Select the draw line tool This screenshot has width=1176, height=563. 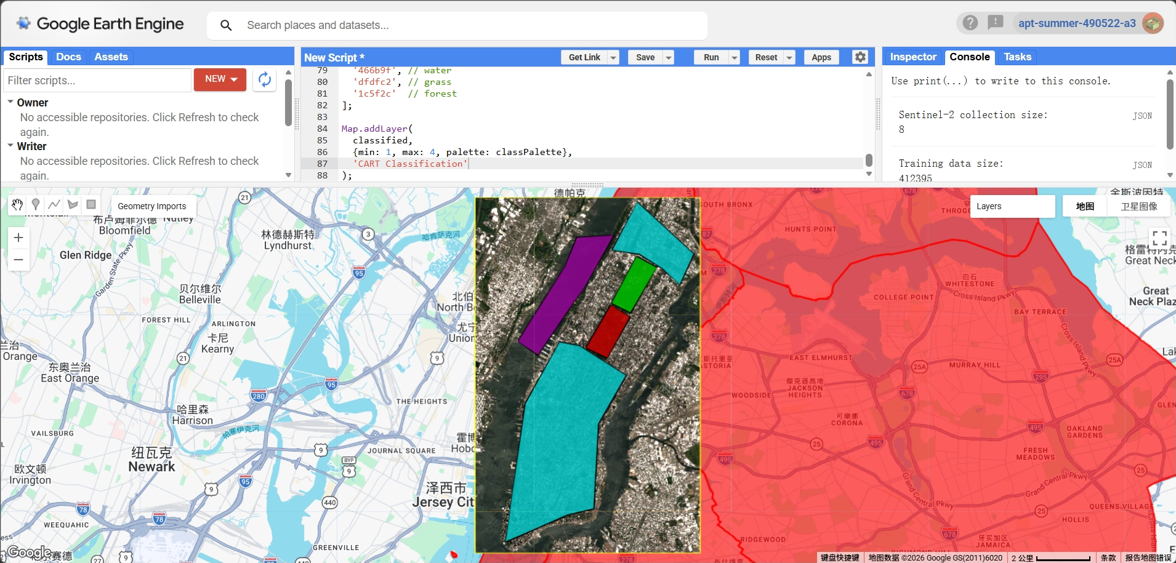click(x=54, y=205)
